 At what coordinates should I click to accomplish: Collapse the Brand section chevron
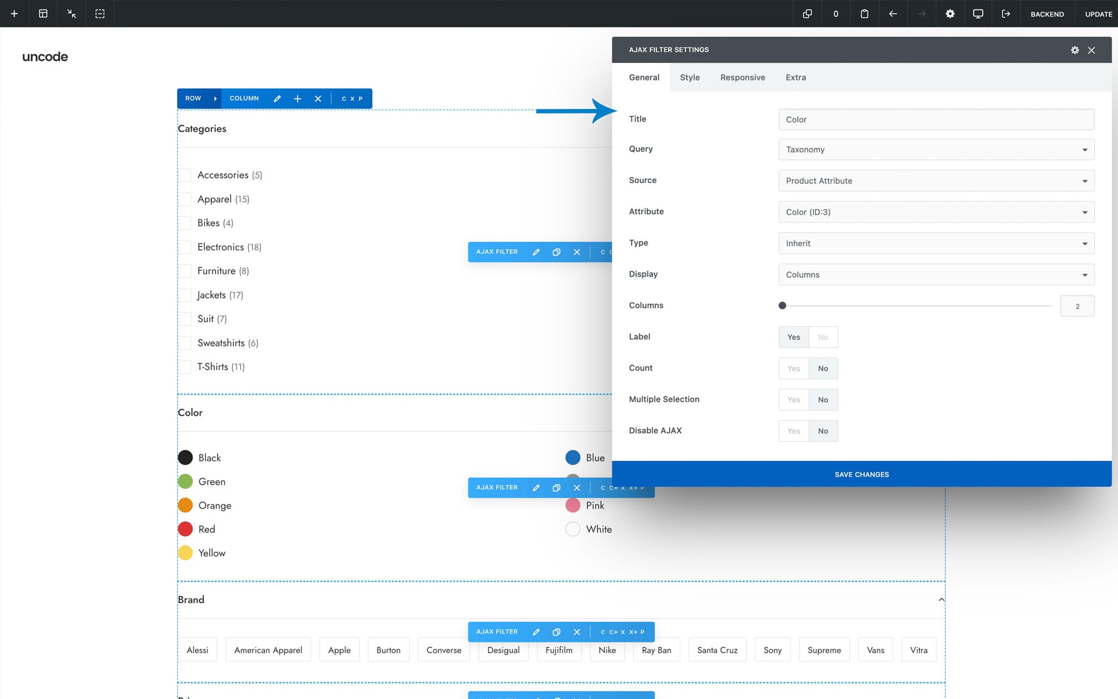tap(941, 599)
